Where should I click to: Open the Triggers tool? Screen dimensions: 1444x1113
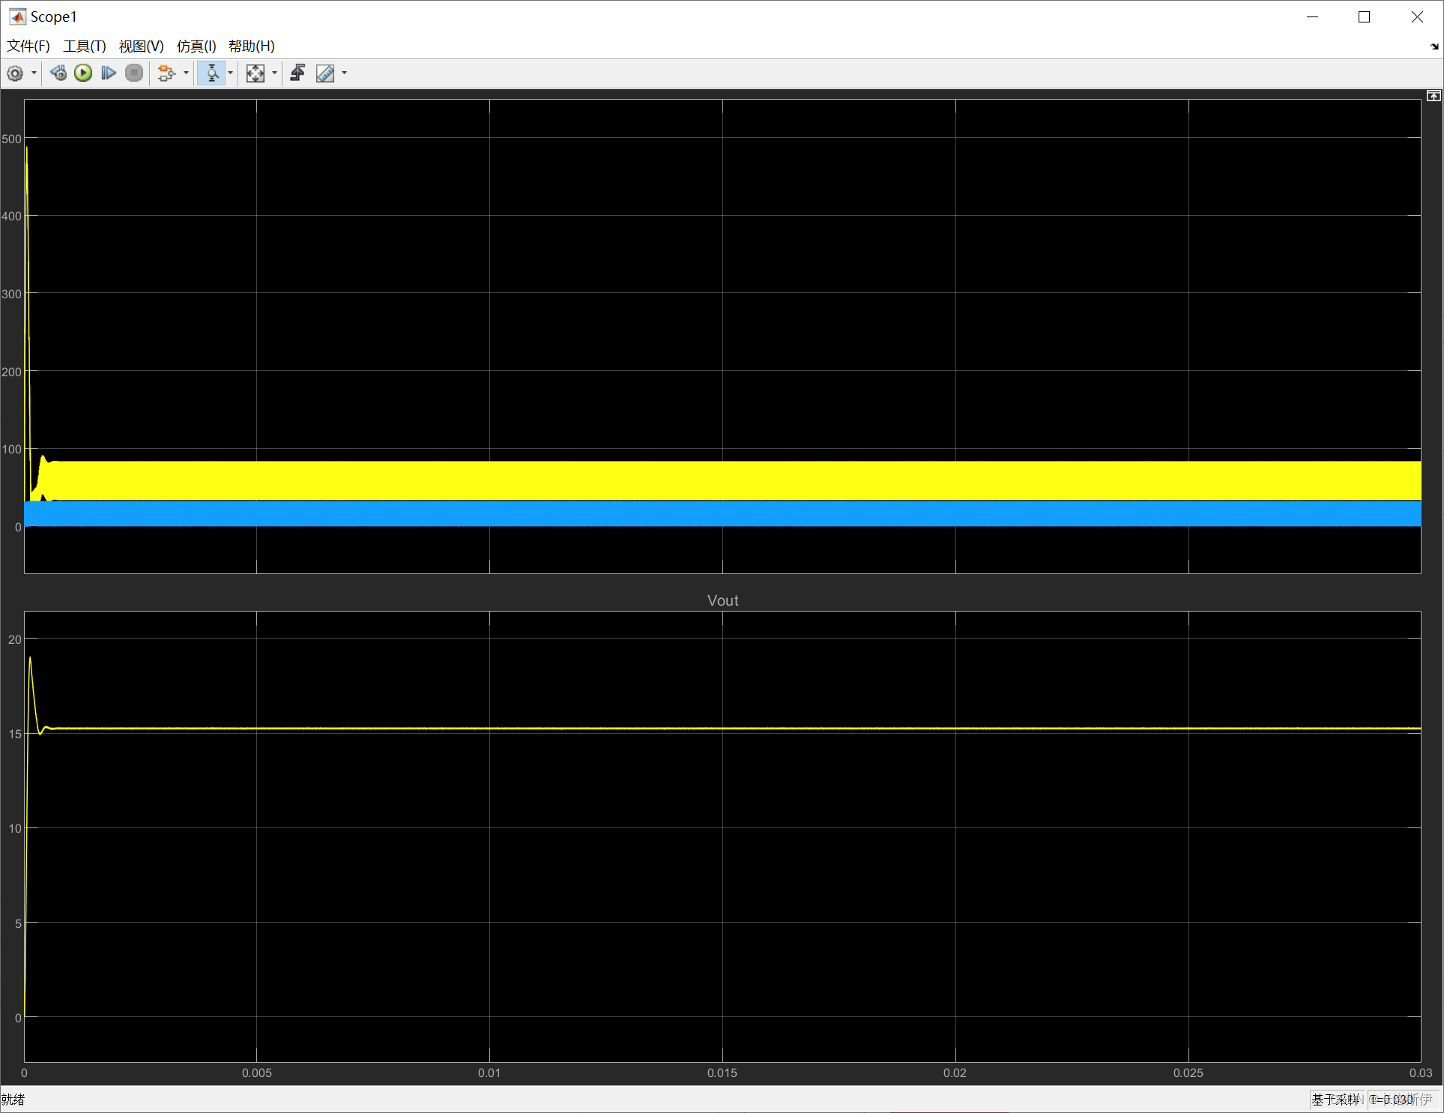(297, 73)
